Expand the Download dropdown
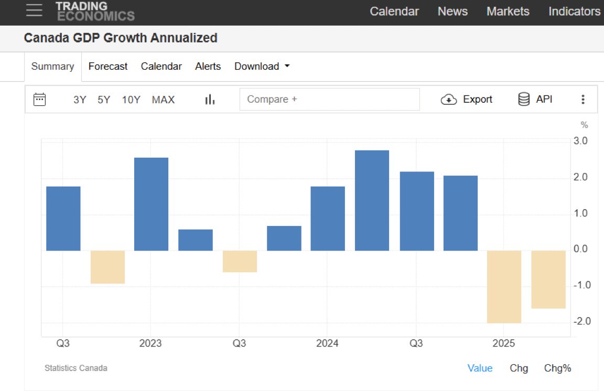Screen dimensions: 604x391 coord(262,66)
